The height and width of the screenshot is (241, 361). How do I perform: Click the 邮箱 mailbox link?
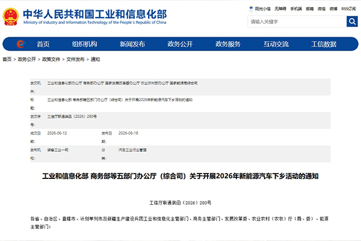[x=310, y=9]
